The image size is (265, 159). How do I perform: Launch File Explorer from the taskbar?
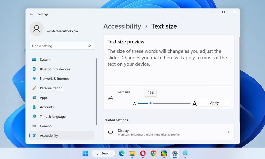click(132, 153)
